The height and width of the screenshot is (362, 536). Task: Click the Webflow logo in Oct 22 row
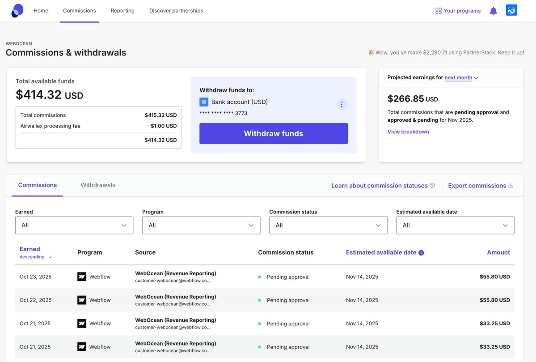point(82,300)
